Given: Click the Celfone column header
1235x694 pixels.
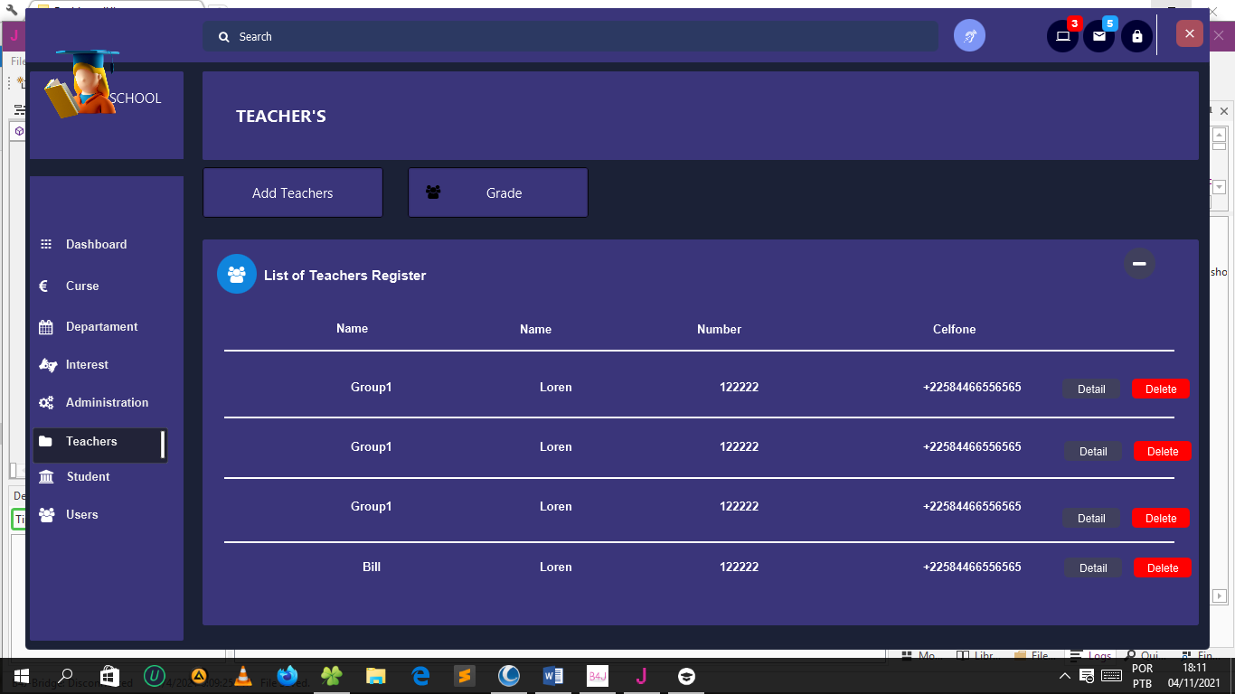Looking at the screenshot, I should tap(955, 329).
